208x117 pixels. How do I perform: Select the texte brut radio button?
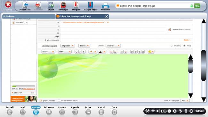click(172, 46)
